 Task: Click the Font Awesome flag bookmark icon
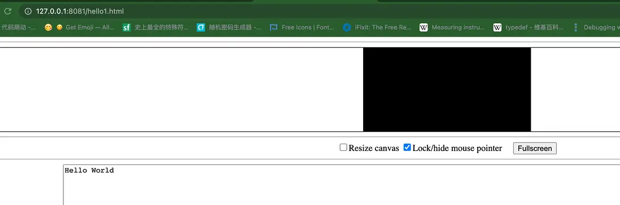pyautogui.click(x=273, y=28)
